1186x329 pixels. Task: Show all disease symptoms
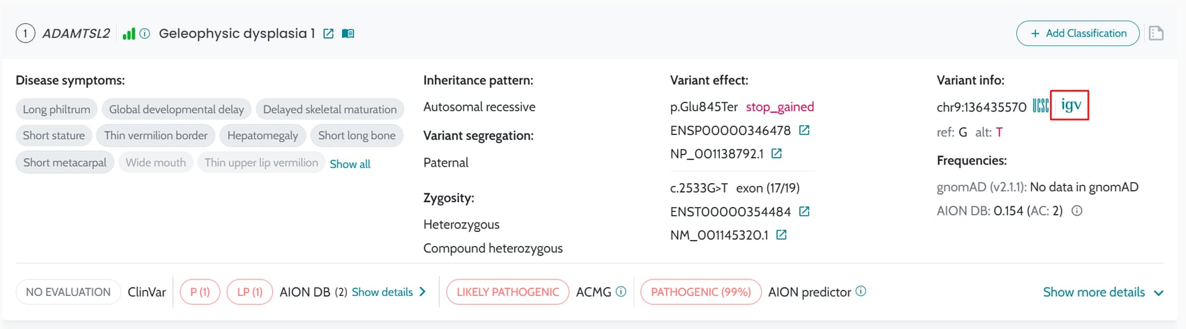pos(350,164)
